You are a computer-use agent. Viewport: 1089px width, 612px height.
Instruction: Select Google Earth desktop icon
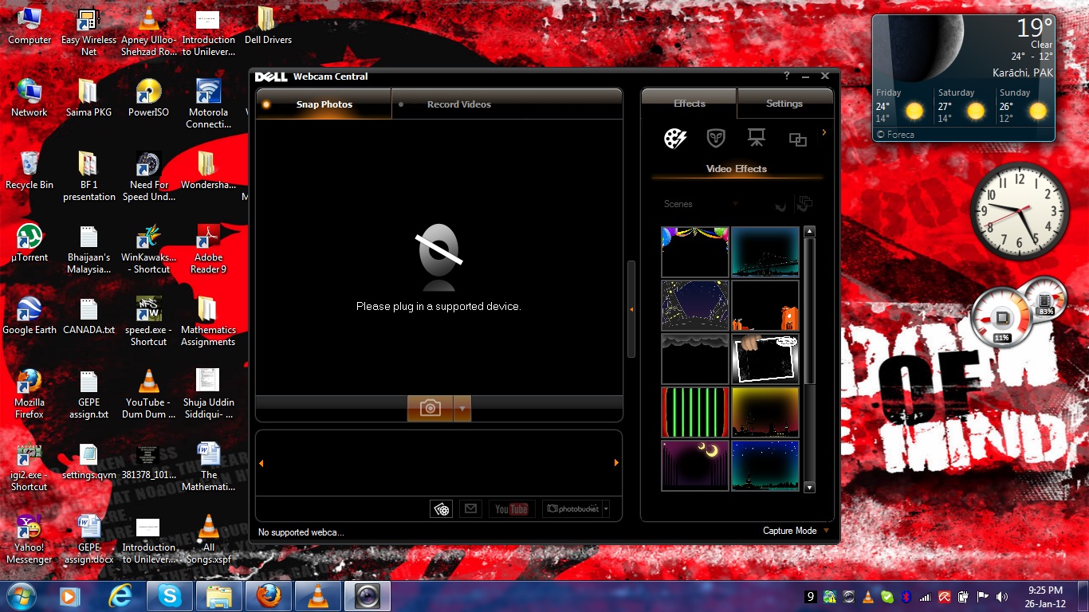click(29, 316)
